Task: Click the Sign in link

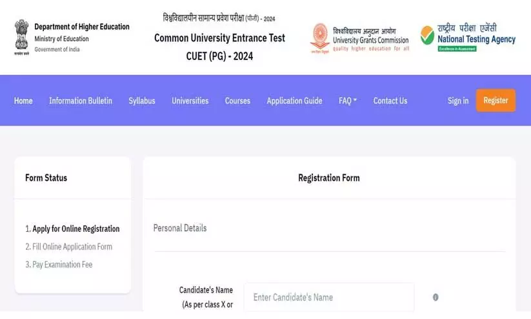Action: (458, 101)
